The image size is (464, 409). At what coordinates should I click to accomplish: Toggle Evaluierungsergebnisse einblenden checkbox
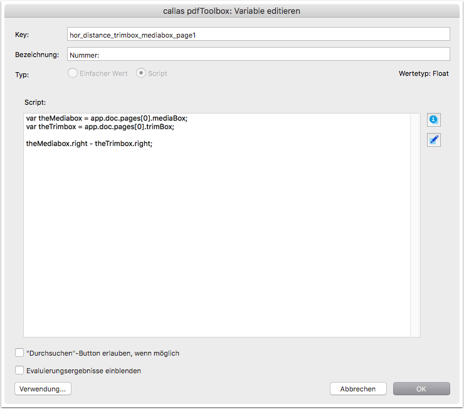point(19,370)
